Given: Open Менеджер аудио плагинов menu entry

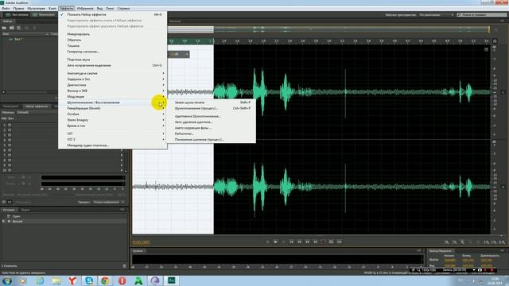Looking at the screenshot, I should coord(112,145).
